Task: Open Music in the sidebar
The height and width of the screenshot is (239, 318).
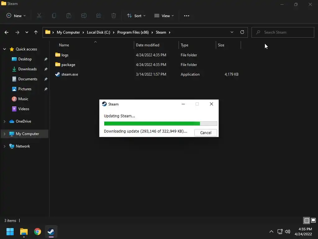Action: [23, 99]
